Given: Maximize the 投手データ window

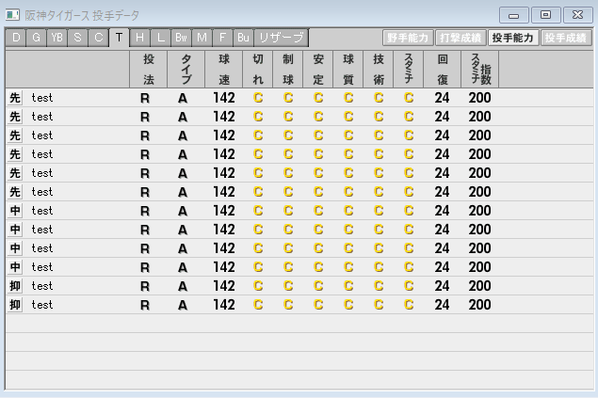Looking at the screenshot, I should [x=545, y=14].
